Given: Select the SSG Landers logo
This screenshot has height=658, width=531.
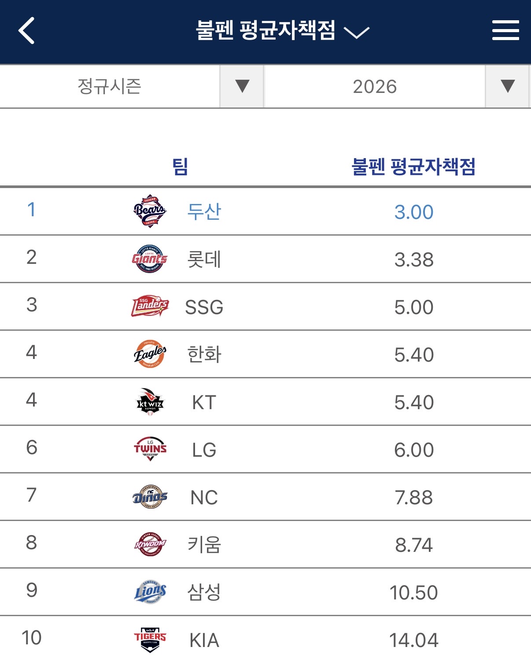Looking at the screenshot, I should click(x=150, y=307).
